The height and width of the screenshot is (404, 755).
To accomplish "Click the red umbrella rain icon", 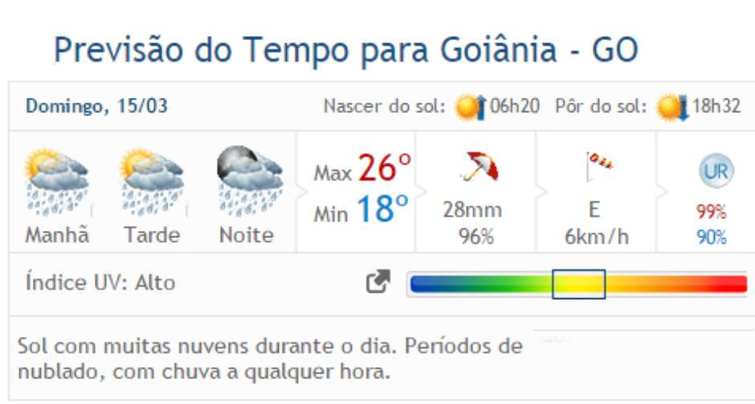I will (x=479, y=167).
